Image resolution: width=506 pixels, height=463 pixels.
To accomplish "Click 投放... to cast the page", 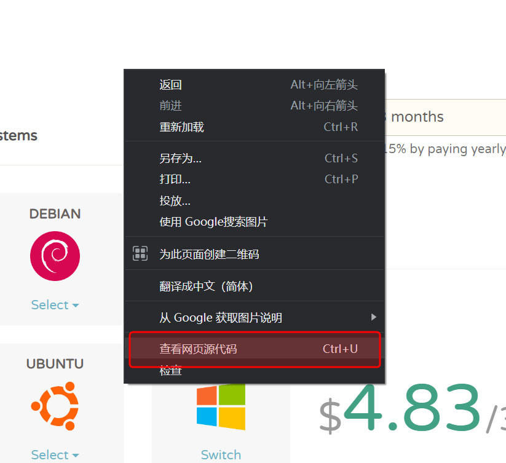I will pos(175,200).
